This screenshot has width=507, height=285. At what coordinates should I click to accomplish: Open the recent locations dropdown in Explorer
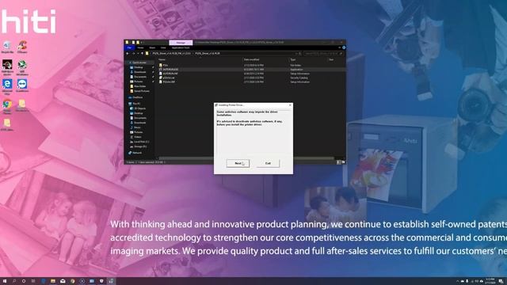coord(138,53)
